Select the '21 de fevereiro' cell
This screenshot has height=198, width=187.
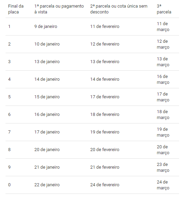click(105, 167)
